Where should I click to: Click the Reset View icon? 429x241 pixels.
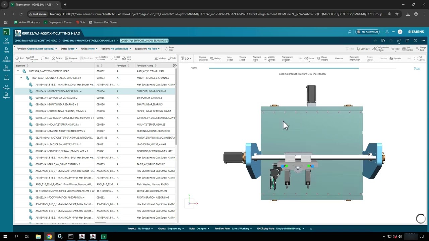[x=169, y=49]
